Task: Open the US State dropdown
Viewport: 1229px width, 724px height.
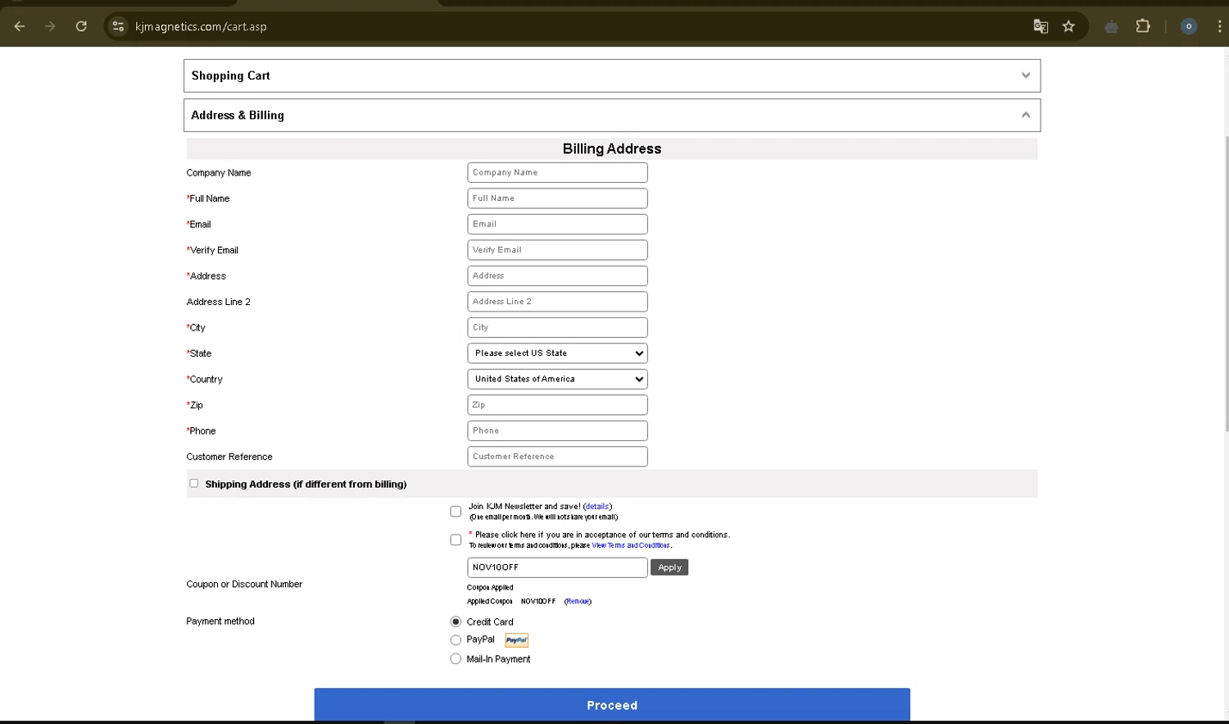Action: (x=557, y=353)
